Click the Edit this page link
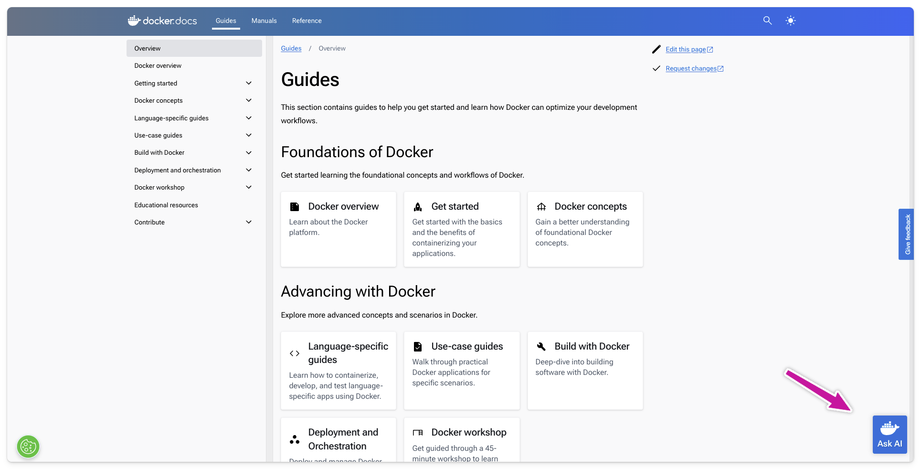Viewport: 921px width, 469px height. 686,49
